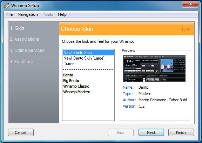Open the Help menu
This screenshot has height=143, width=202.
(x=62, y=14)
